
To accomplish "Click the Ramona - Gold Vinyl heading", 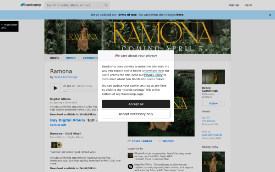I will (65, 133).
